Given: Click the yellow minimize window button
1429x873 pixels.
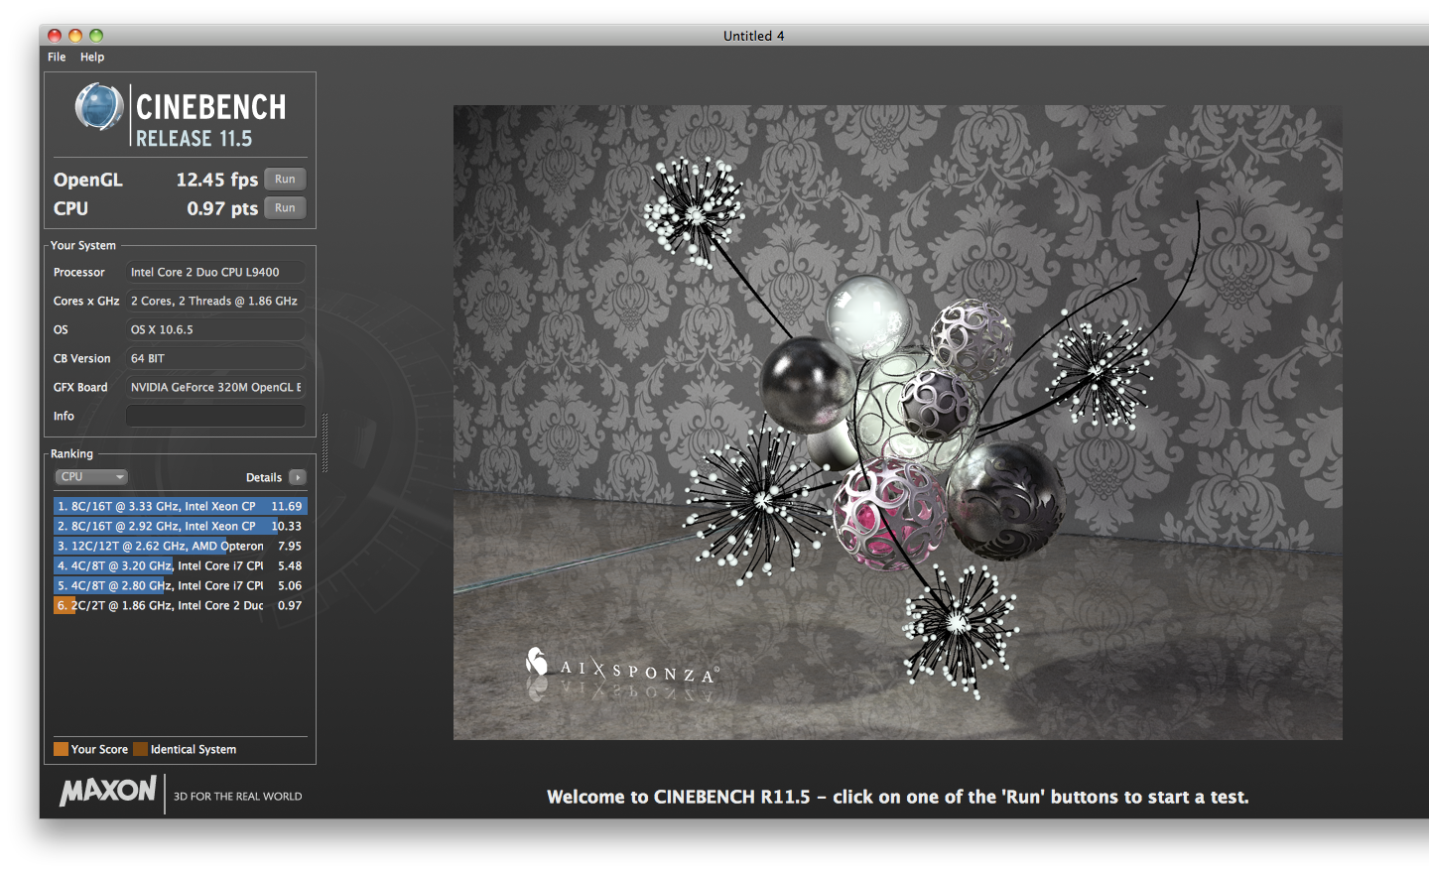Looking at the screenshot, I should [75, 36].
